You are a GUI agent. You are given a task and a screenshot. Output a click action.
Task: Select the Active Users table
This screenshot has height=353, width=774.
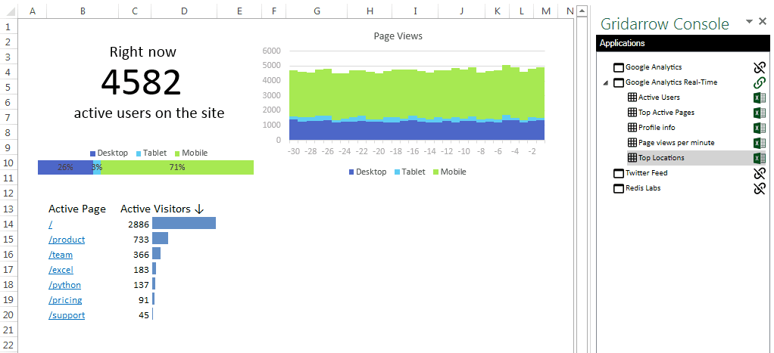(659, 98)
